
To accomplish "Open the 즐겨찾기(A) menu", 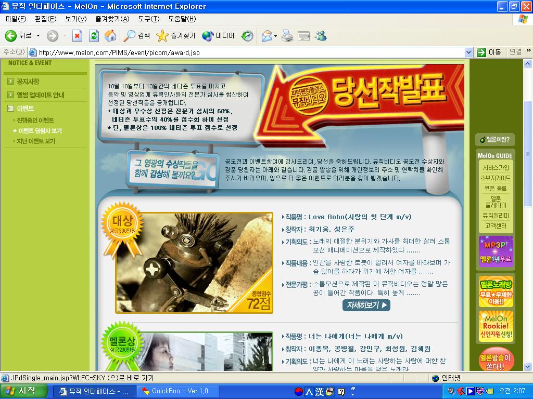I will (x=112, y=19).
